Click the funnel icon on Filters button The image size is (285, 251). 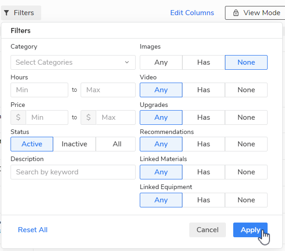point(7,13)
